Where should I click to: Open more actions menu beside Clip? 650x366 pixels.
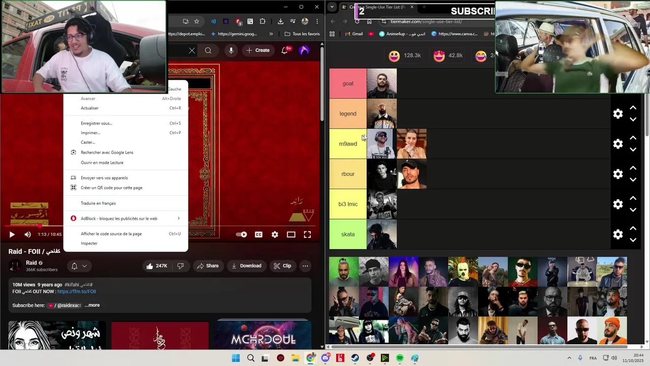pos(305,266)
